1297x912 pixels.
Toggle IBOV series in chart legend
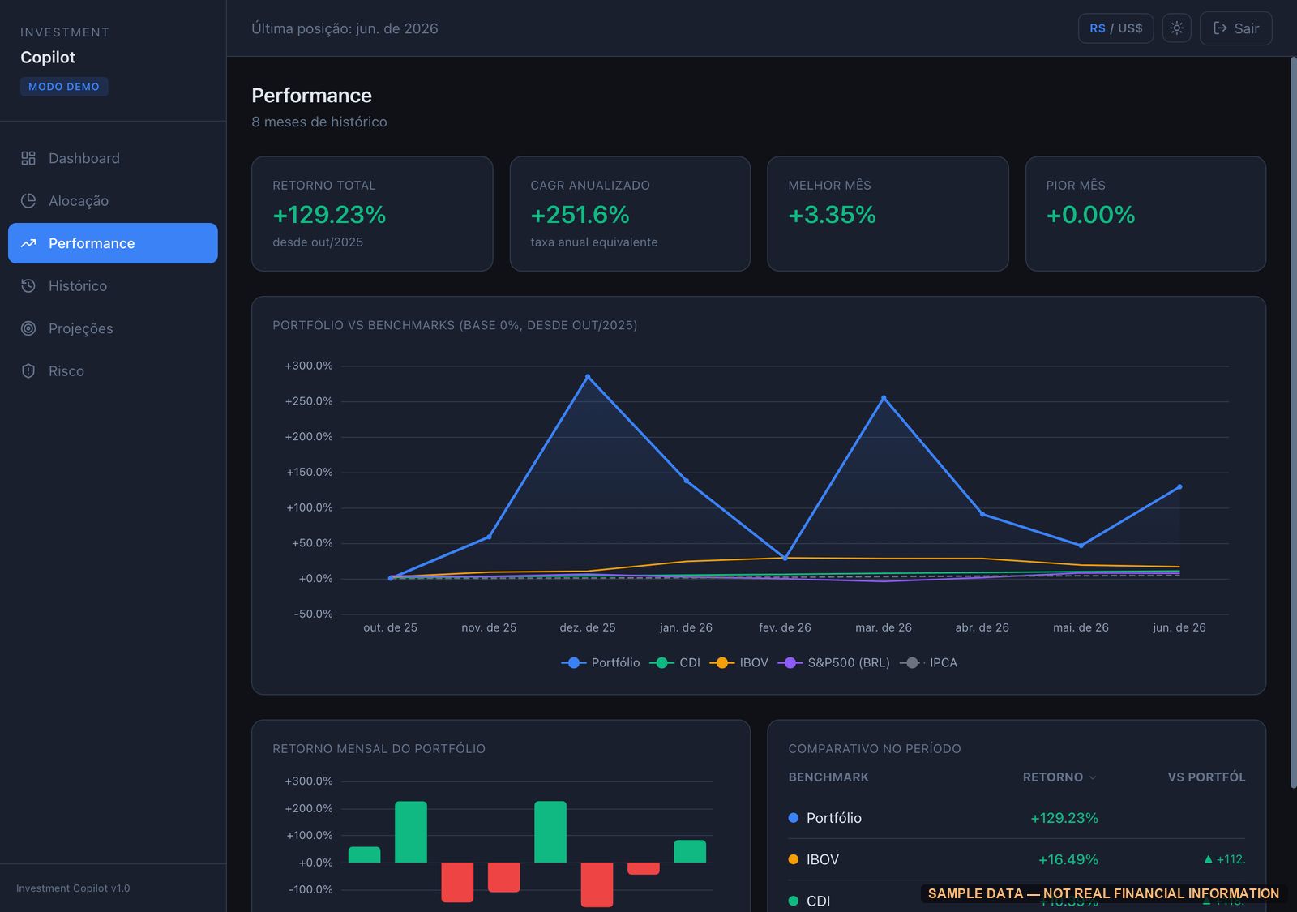pos(738,662)
